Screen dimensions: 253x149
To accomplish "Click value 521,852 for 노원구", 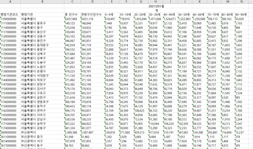I will (x=72, y=67).
